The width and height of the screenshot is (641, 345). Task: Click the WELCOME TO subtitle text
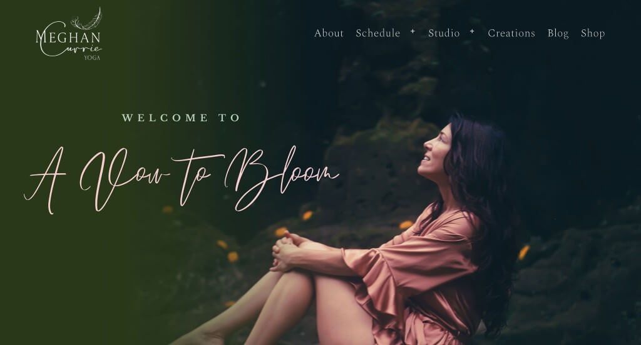tap(181, 118)
